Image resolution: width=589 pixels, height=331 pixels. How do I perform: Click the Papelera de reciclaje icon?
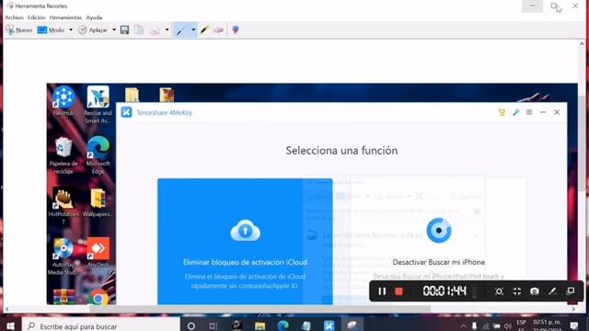(x=64, y=155)
